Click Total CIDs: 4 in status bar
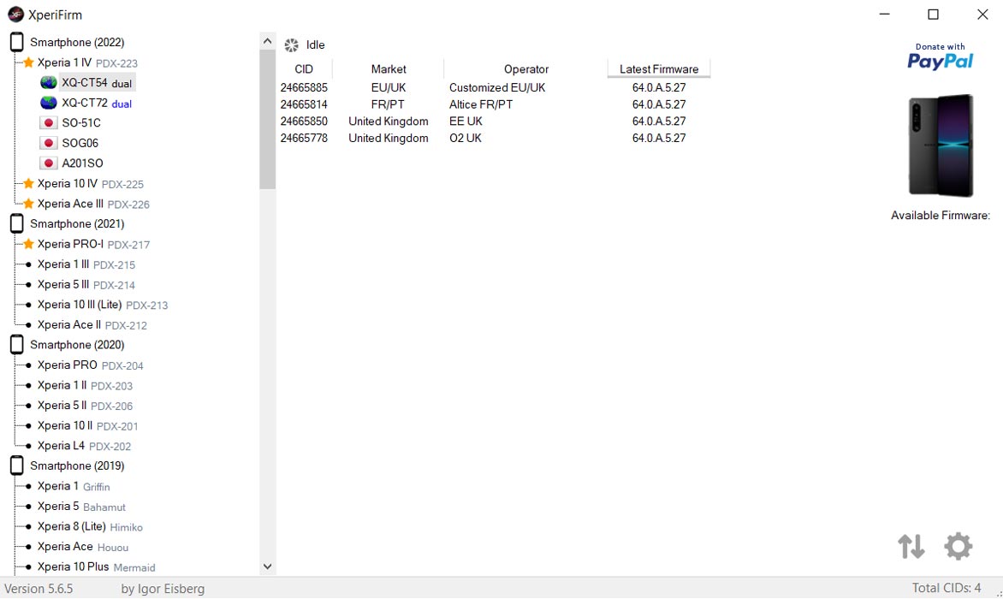This screenshot has width=1003, height=599. coord(946,588)
